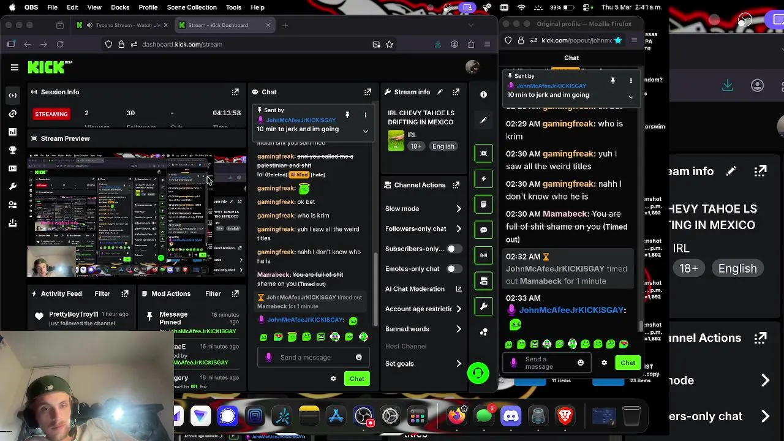Open Mod Actions Filter
This screenshot has height=441, width=784.
click(213, 294)
